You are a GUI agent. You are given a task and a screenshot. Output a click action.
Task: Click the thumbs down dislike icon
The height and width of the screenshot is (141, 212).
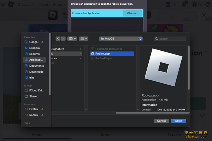(x=202, y=115)
